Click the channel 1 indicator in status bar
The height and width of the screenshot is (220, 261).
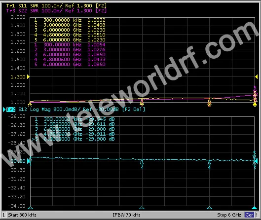click(x=3, y=215)
